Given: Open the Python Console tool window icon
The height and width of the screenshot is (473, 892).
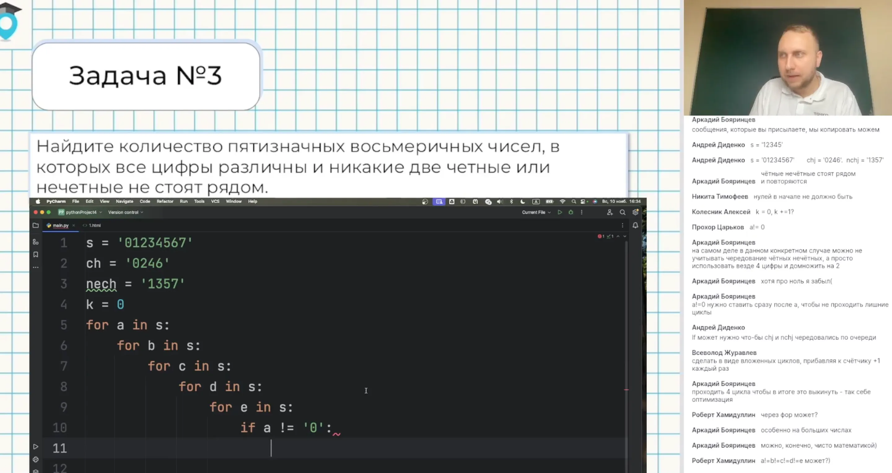Looking at the screenshot, I should [36, 459].
